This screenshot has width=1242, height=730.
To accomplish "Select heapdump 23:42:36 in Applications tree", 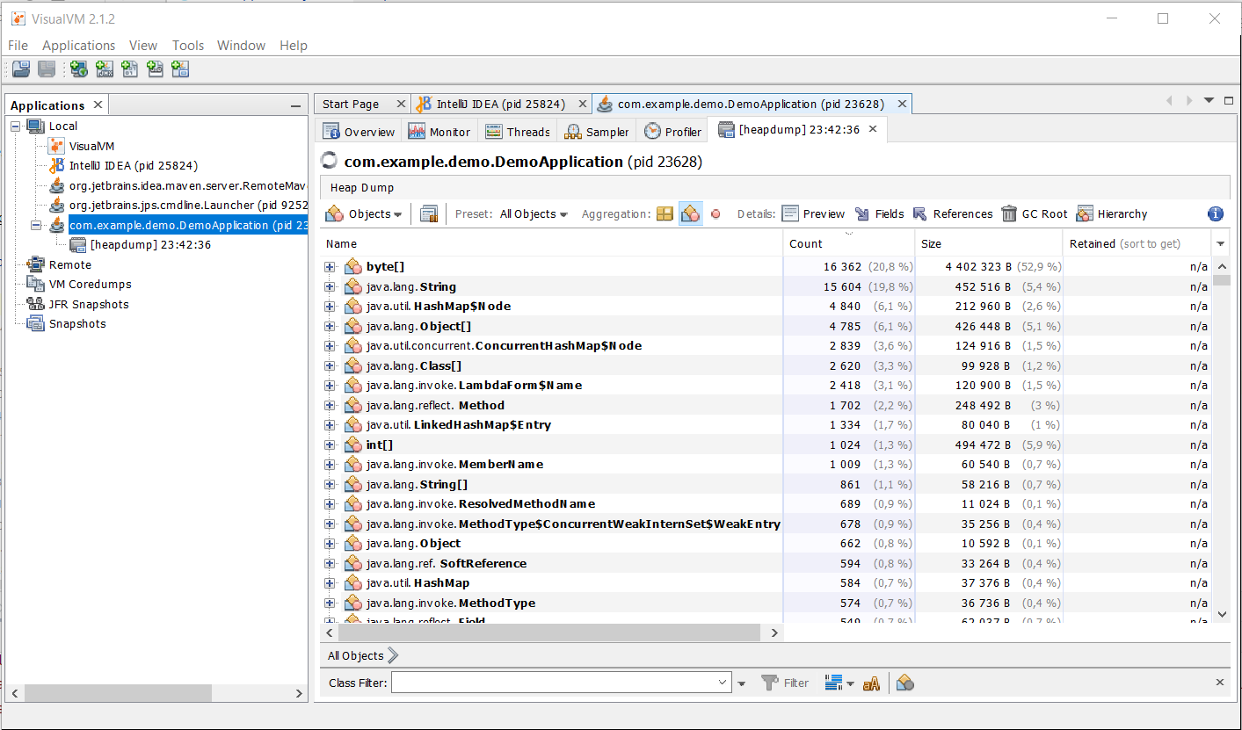I will click(149, 245).
